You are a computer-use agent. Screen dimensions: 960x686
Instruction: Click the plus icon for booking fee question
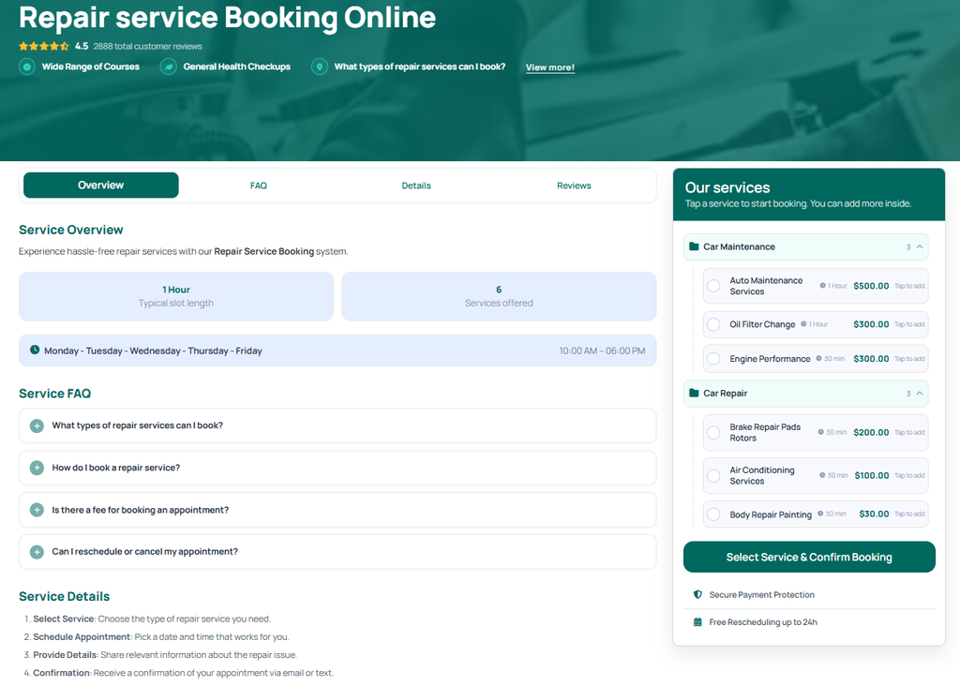(x=37, y=510)
